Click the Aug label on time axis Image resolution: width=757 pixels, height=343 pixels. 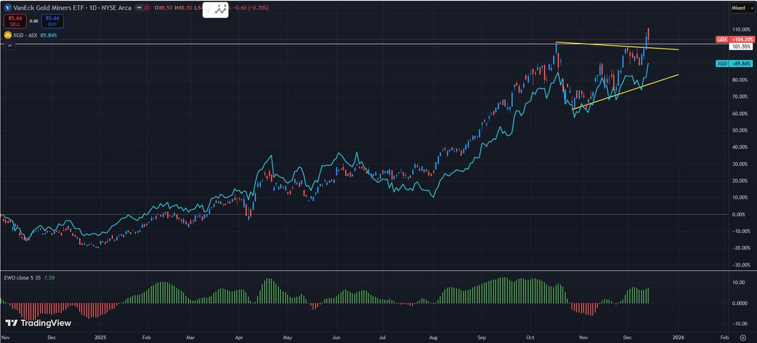pyautogui.click(x=433, y=337)
